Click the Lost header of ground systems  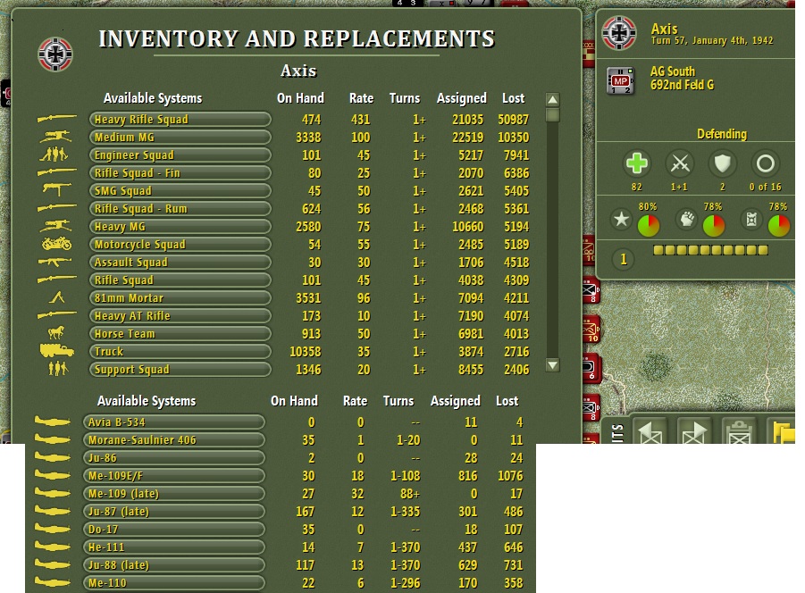coord(514,98)
